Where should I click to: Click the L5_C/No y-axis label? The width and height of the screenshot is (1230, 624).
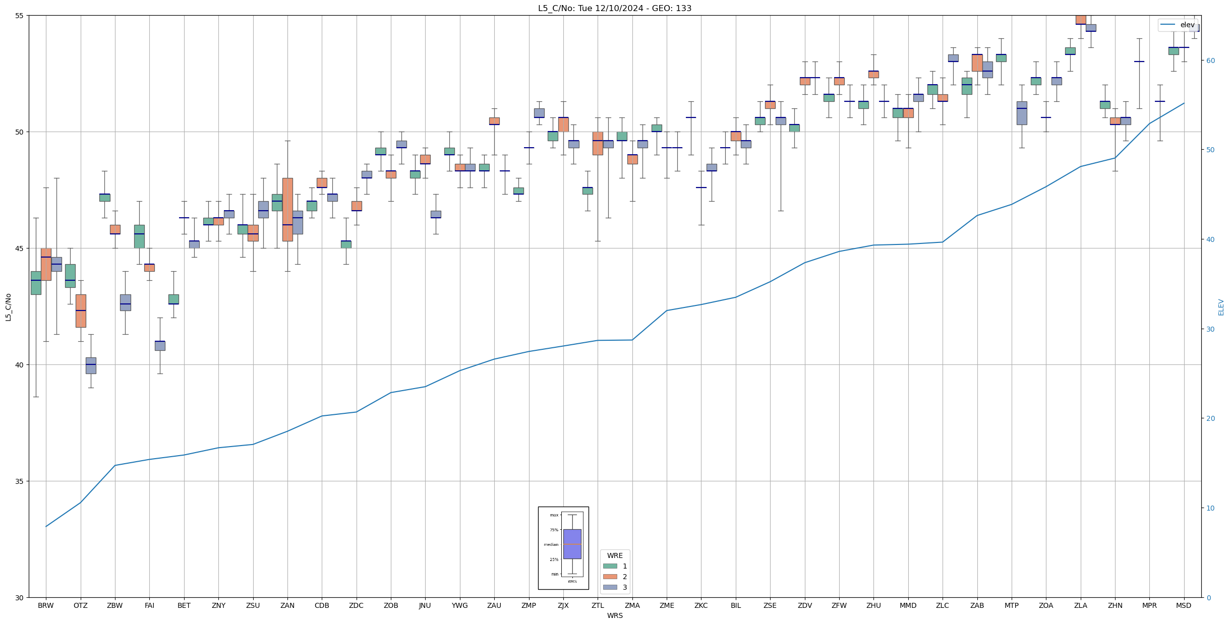[x=8, y=307]
